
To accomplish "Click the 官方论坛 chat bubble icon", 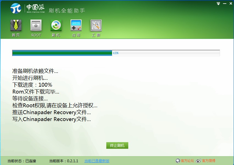I will coord(178,161).
